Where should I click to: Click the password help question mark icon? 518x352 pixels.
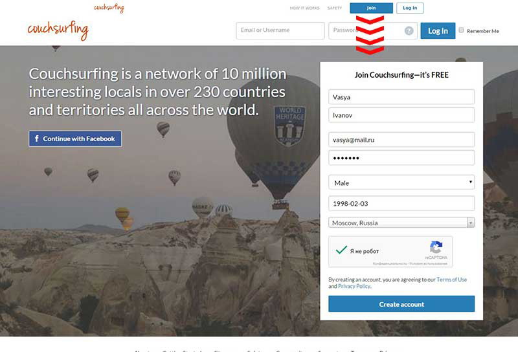coord(409,30)
